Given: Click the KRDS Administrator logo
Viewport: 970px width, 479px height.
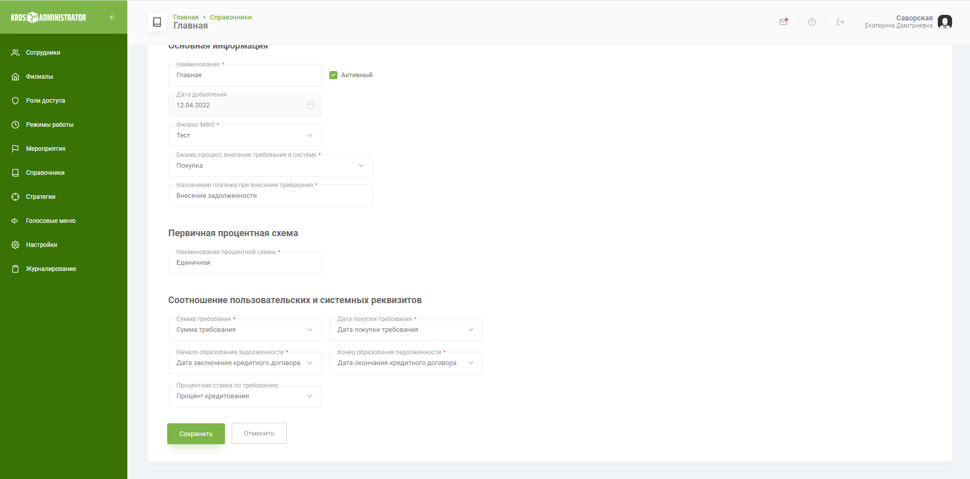Looking at the screenshot, I should pos(49,17).
